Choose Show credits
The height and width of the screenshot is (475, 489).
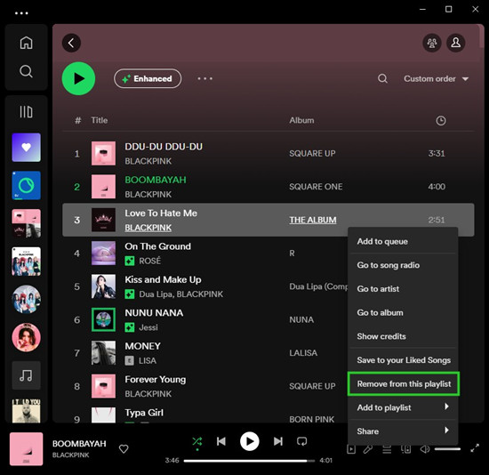pyautogui.click(x=403, y=336)
